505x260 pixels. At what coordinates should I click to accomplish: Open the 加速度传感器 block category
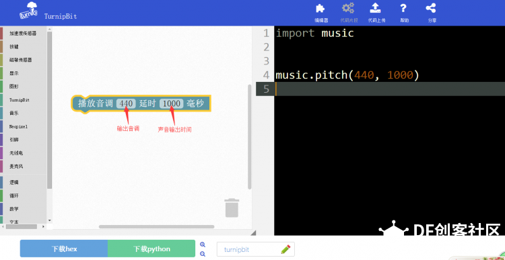click(23, 33)
